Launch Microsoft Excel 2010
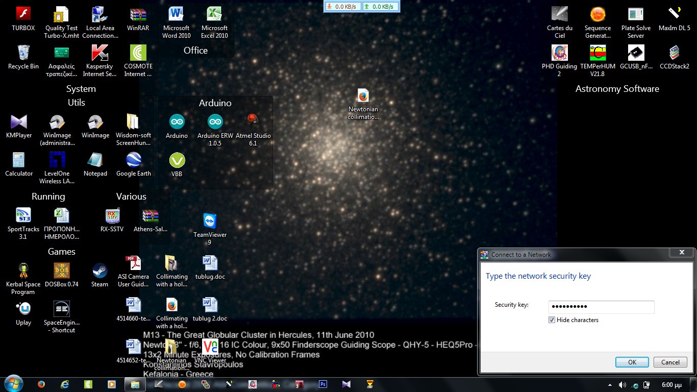The width and height of the screenshot is (697, 392). click(214, 22)
